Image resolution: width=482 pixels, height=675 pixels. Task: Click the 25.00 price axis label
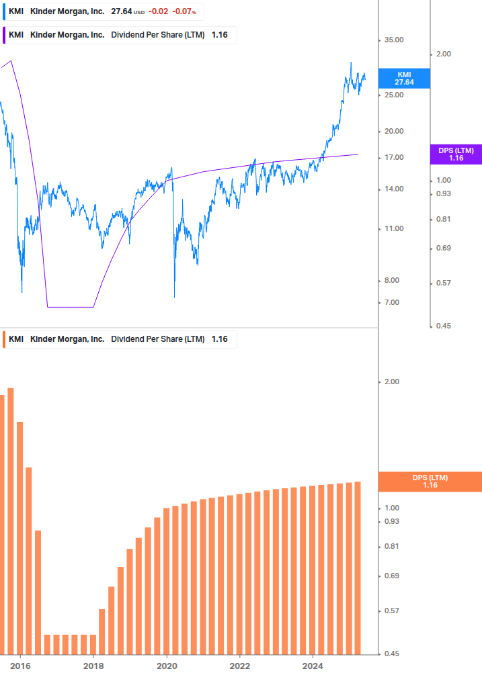click(x=394, y=95)
